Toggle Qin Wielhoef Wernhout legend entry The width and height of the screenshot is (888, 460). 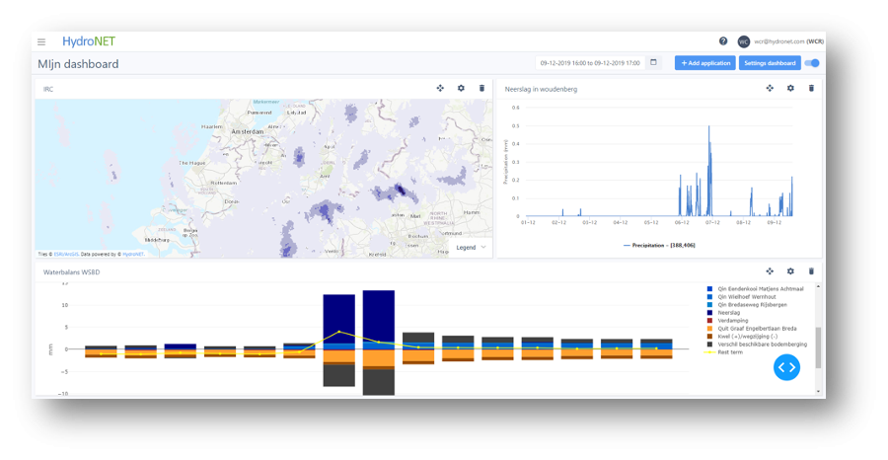click(x=742, y=297)
